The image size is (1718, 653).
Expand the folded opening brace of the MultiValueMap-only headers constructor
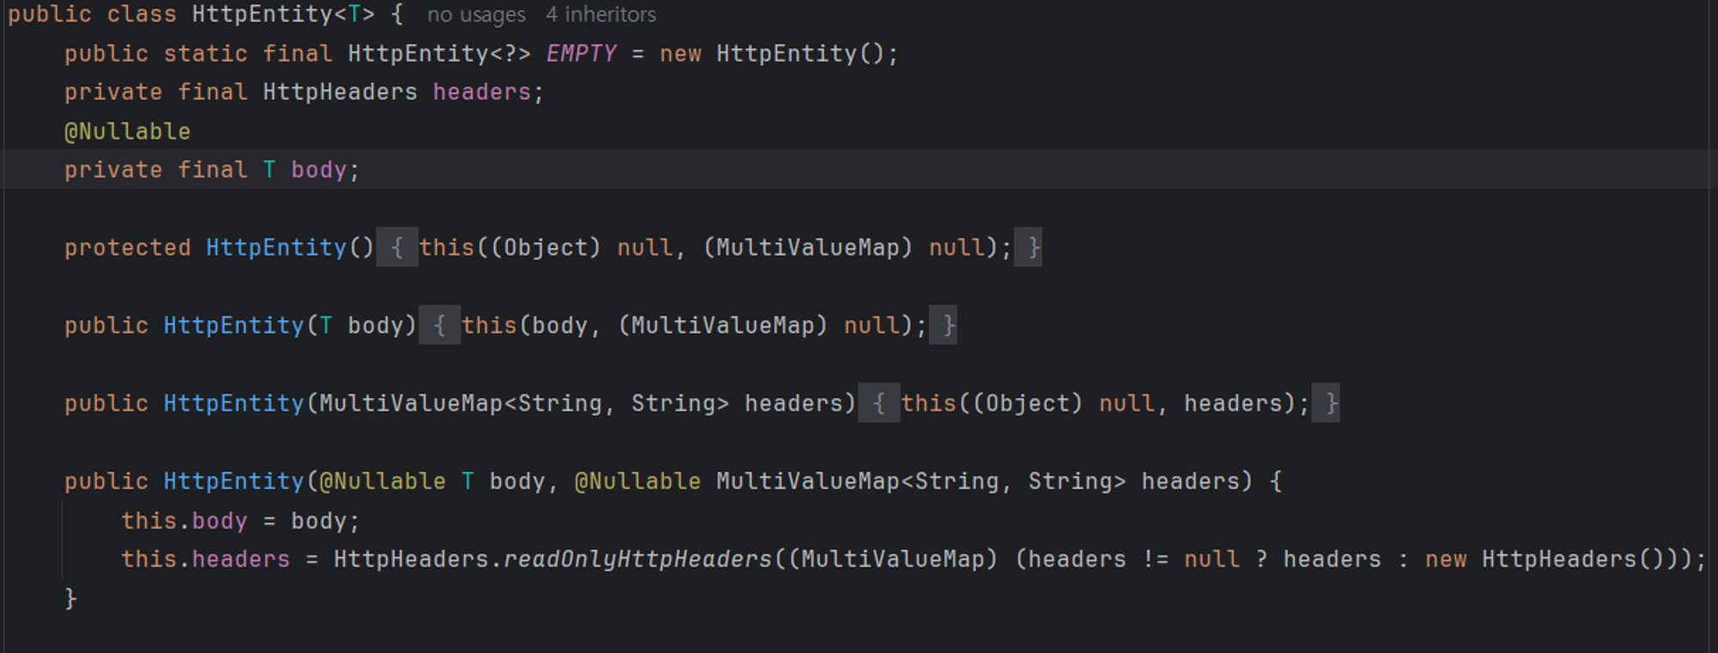pyautogui.click(x=879, y=403)
